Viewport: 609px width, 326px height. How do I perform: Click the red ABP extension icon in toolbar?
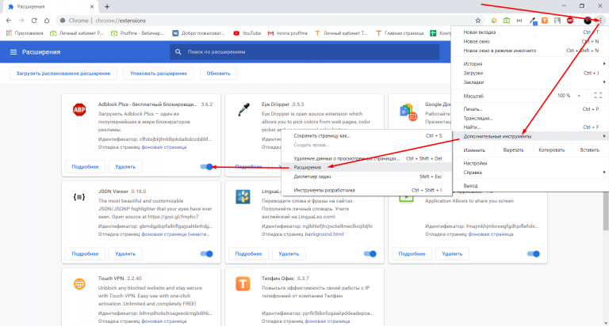(570, 21)
